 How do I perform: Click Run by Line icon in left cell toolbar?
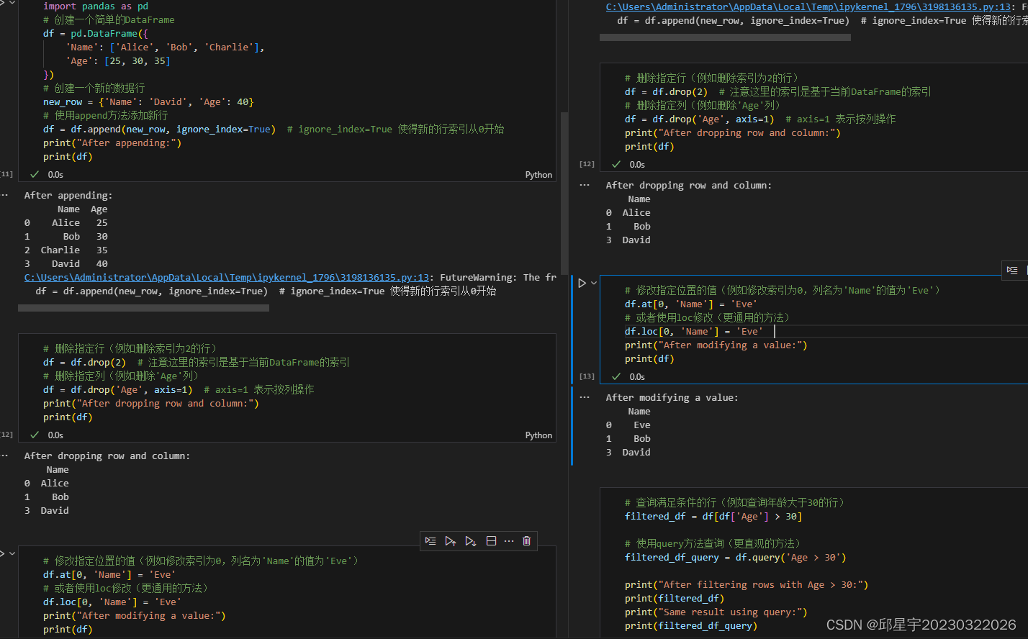click(430, 541)
